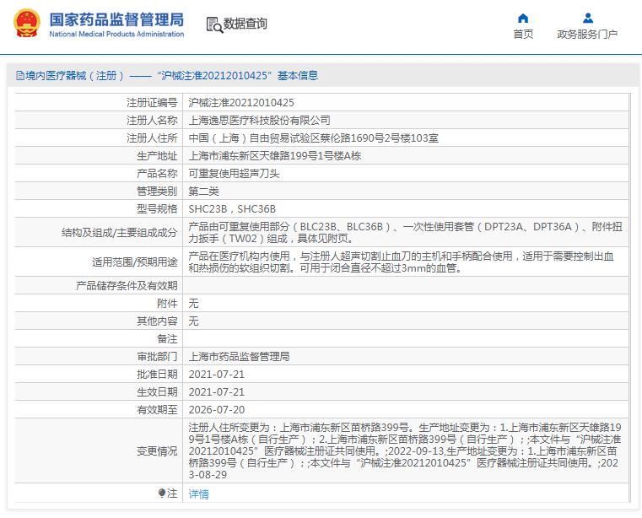Click the 其他内容 label
The height and width of the screenshot is (518, 642).
[x=157, y=321]
